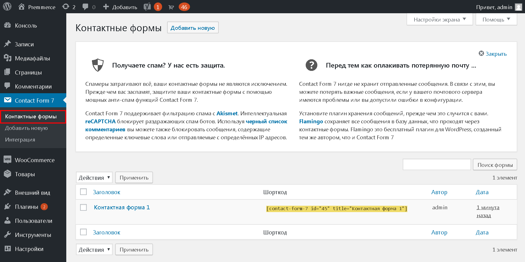525x262 pixels.
Task: Click the Комментарии bubble icon in sidebar
Action: click(7, 86)
